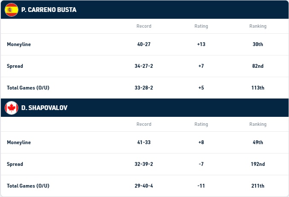Click the -11 total games rating
Viewport: 289px width, 197px height.
pyautogui.click(x=201, y=186)
